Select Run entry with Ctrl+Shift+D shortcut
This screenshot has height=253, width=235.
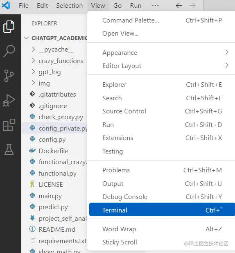click(x=162, y=125)
